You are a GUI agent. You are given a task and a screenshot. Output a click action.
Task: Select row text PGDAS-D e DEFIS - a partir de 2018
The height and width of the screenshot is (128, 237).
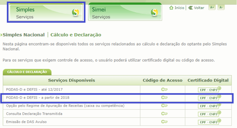pos(38,98)
